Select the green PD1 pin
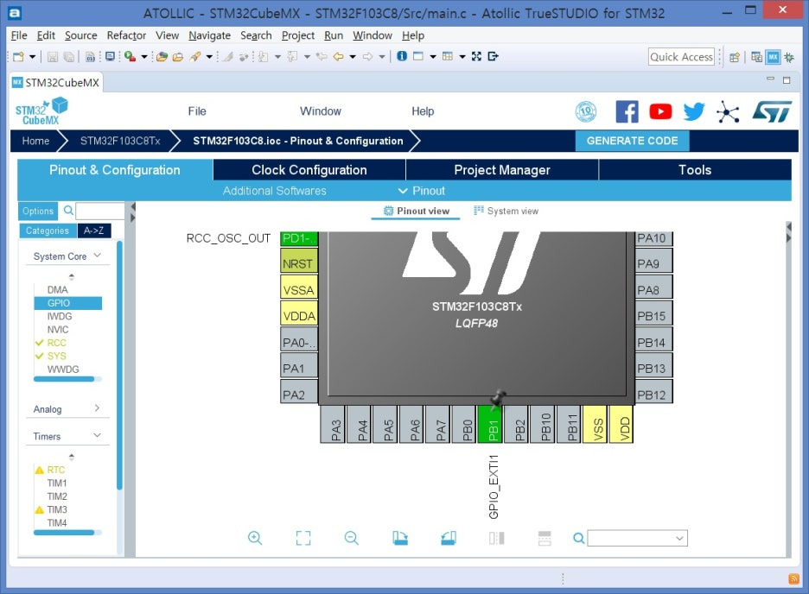This screenshot has height=594, width=809. (x=299, y=238)
